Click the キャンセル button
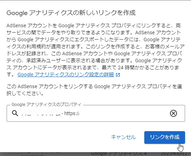This screenshot has width=191, height=156. (x=123, y=137)
